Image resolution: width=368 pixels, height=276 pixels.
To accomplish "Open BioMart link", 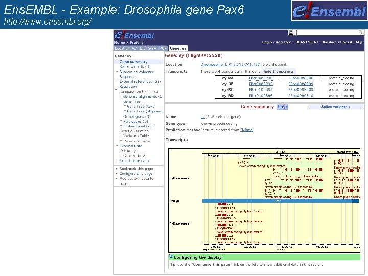I will [x=329, y=42].
